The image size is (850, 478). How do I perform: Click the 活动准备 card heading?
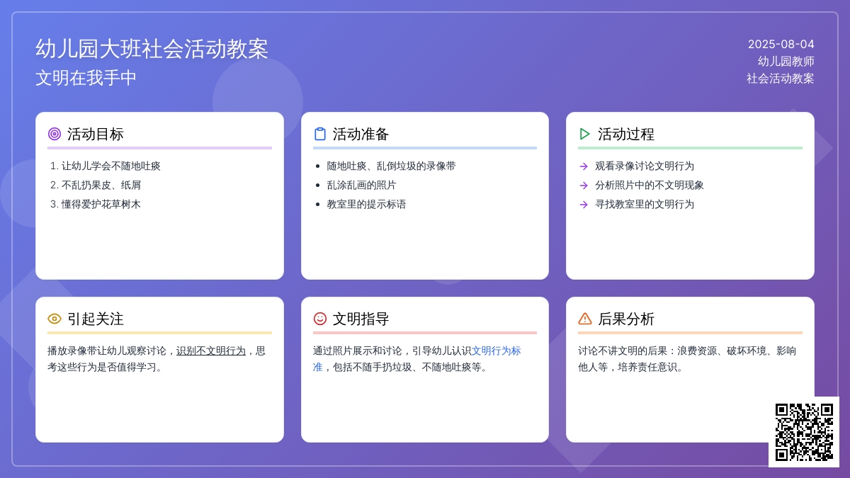pos(361,134)
